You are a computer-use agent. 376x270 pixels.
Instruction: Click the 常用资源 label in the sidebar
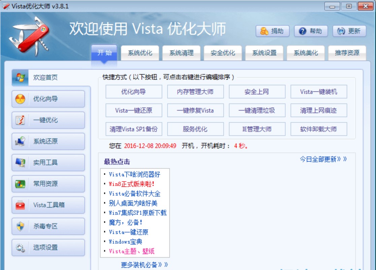[45, 184]
